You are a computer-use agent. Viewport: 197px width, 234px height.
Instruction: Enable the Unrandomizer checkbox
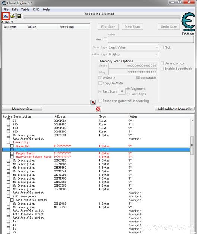(x=162, y=63)
